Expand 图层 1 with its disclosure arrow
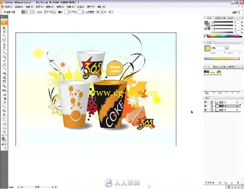 point(213,102)
